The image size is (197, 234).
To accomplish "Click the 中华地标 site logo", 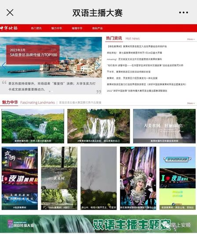I will click(x=9, y=28).
